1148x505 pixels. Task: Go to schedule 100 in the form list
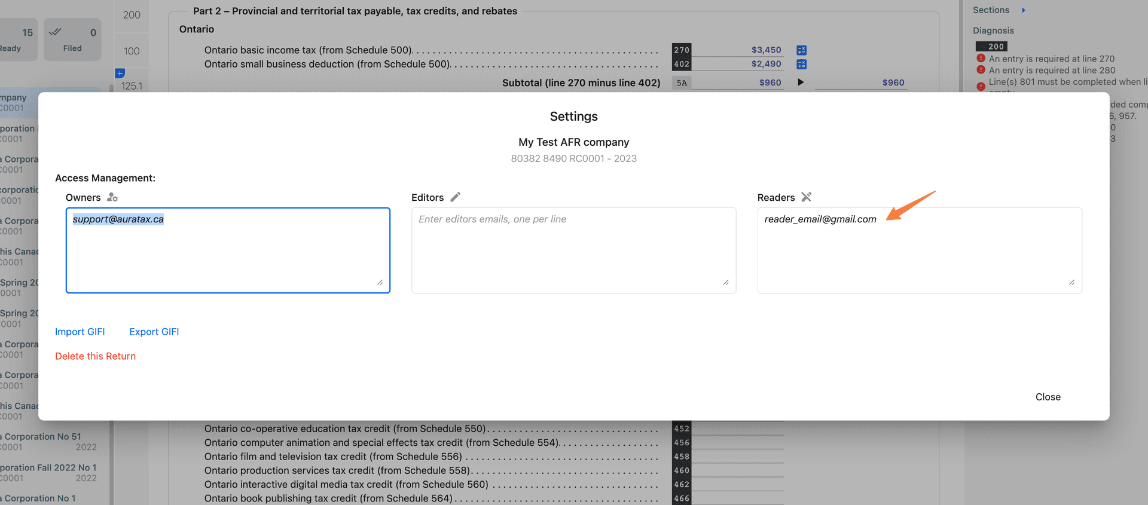[132, 51]
